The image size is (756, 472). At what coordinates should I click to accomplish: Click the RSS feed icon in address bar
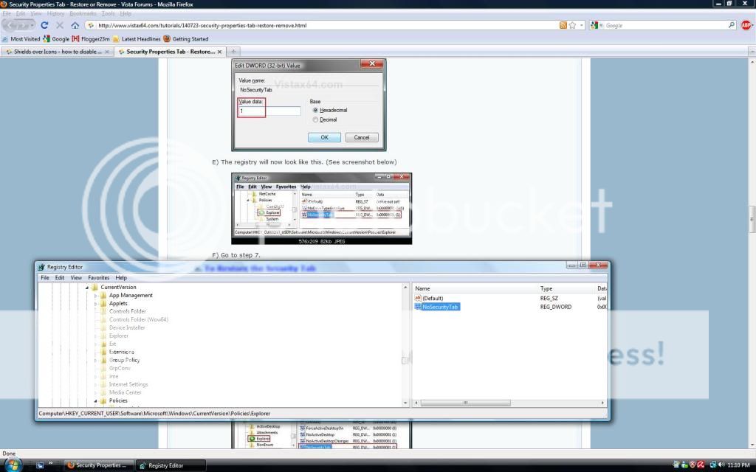click(x=563, y=25)
